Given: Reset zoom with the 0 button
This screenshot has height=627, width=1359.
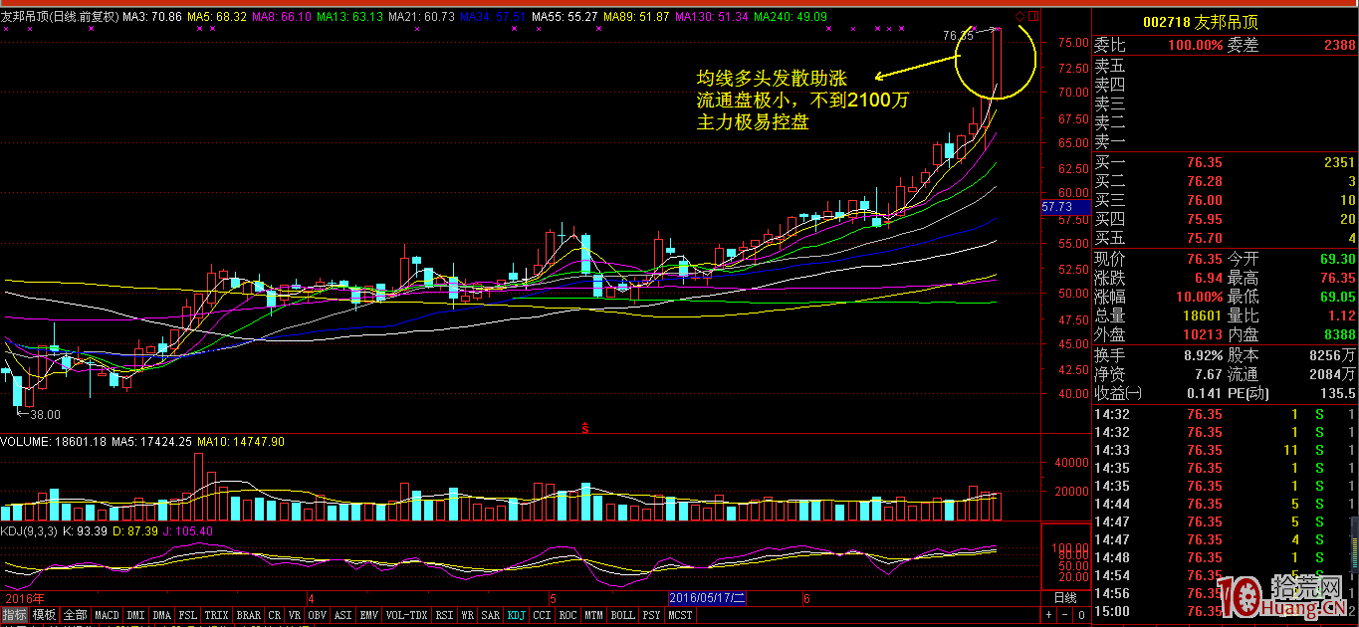Looking at the screenshot, I should point(1082,615).
